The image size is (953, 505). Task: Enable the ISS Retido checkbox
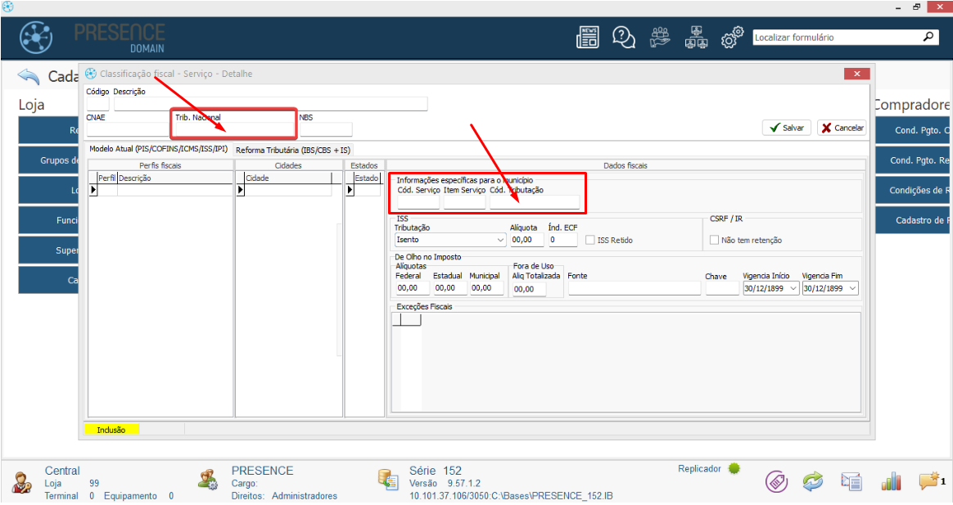[591, 241]
